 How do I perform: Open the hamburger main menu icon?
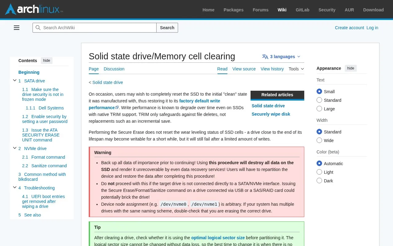[x=17, y=28]
